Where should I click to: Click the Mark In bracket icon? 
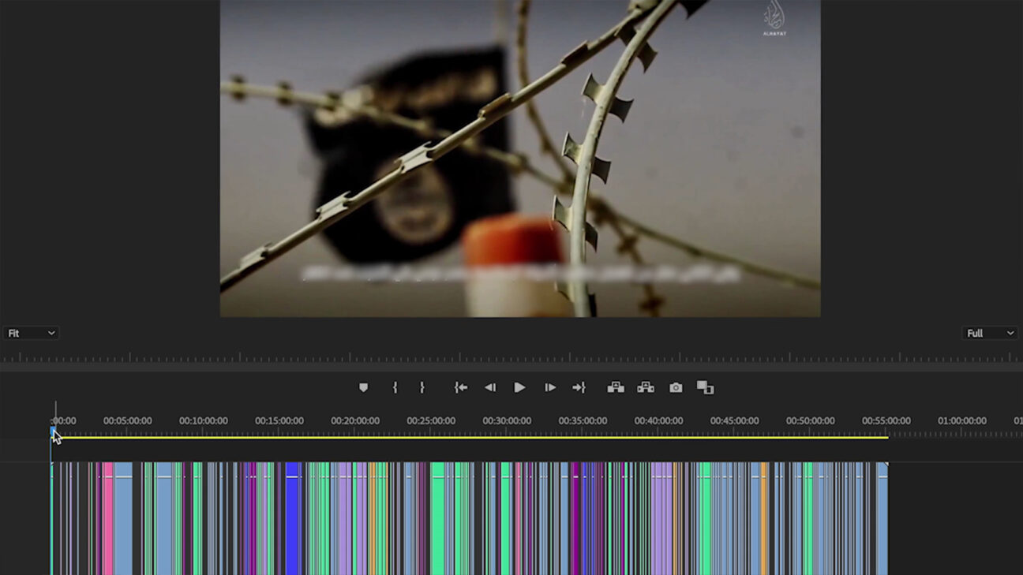point(395,387)
